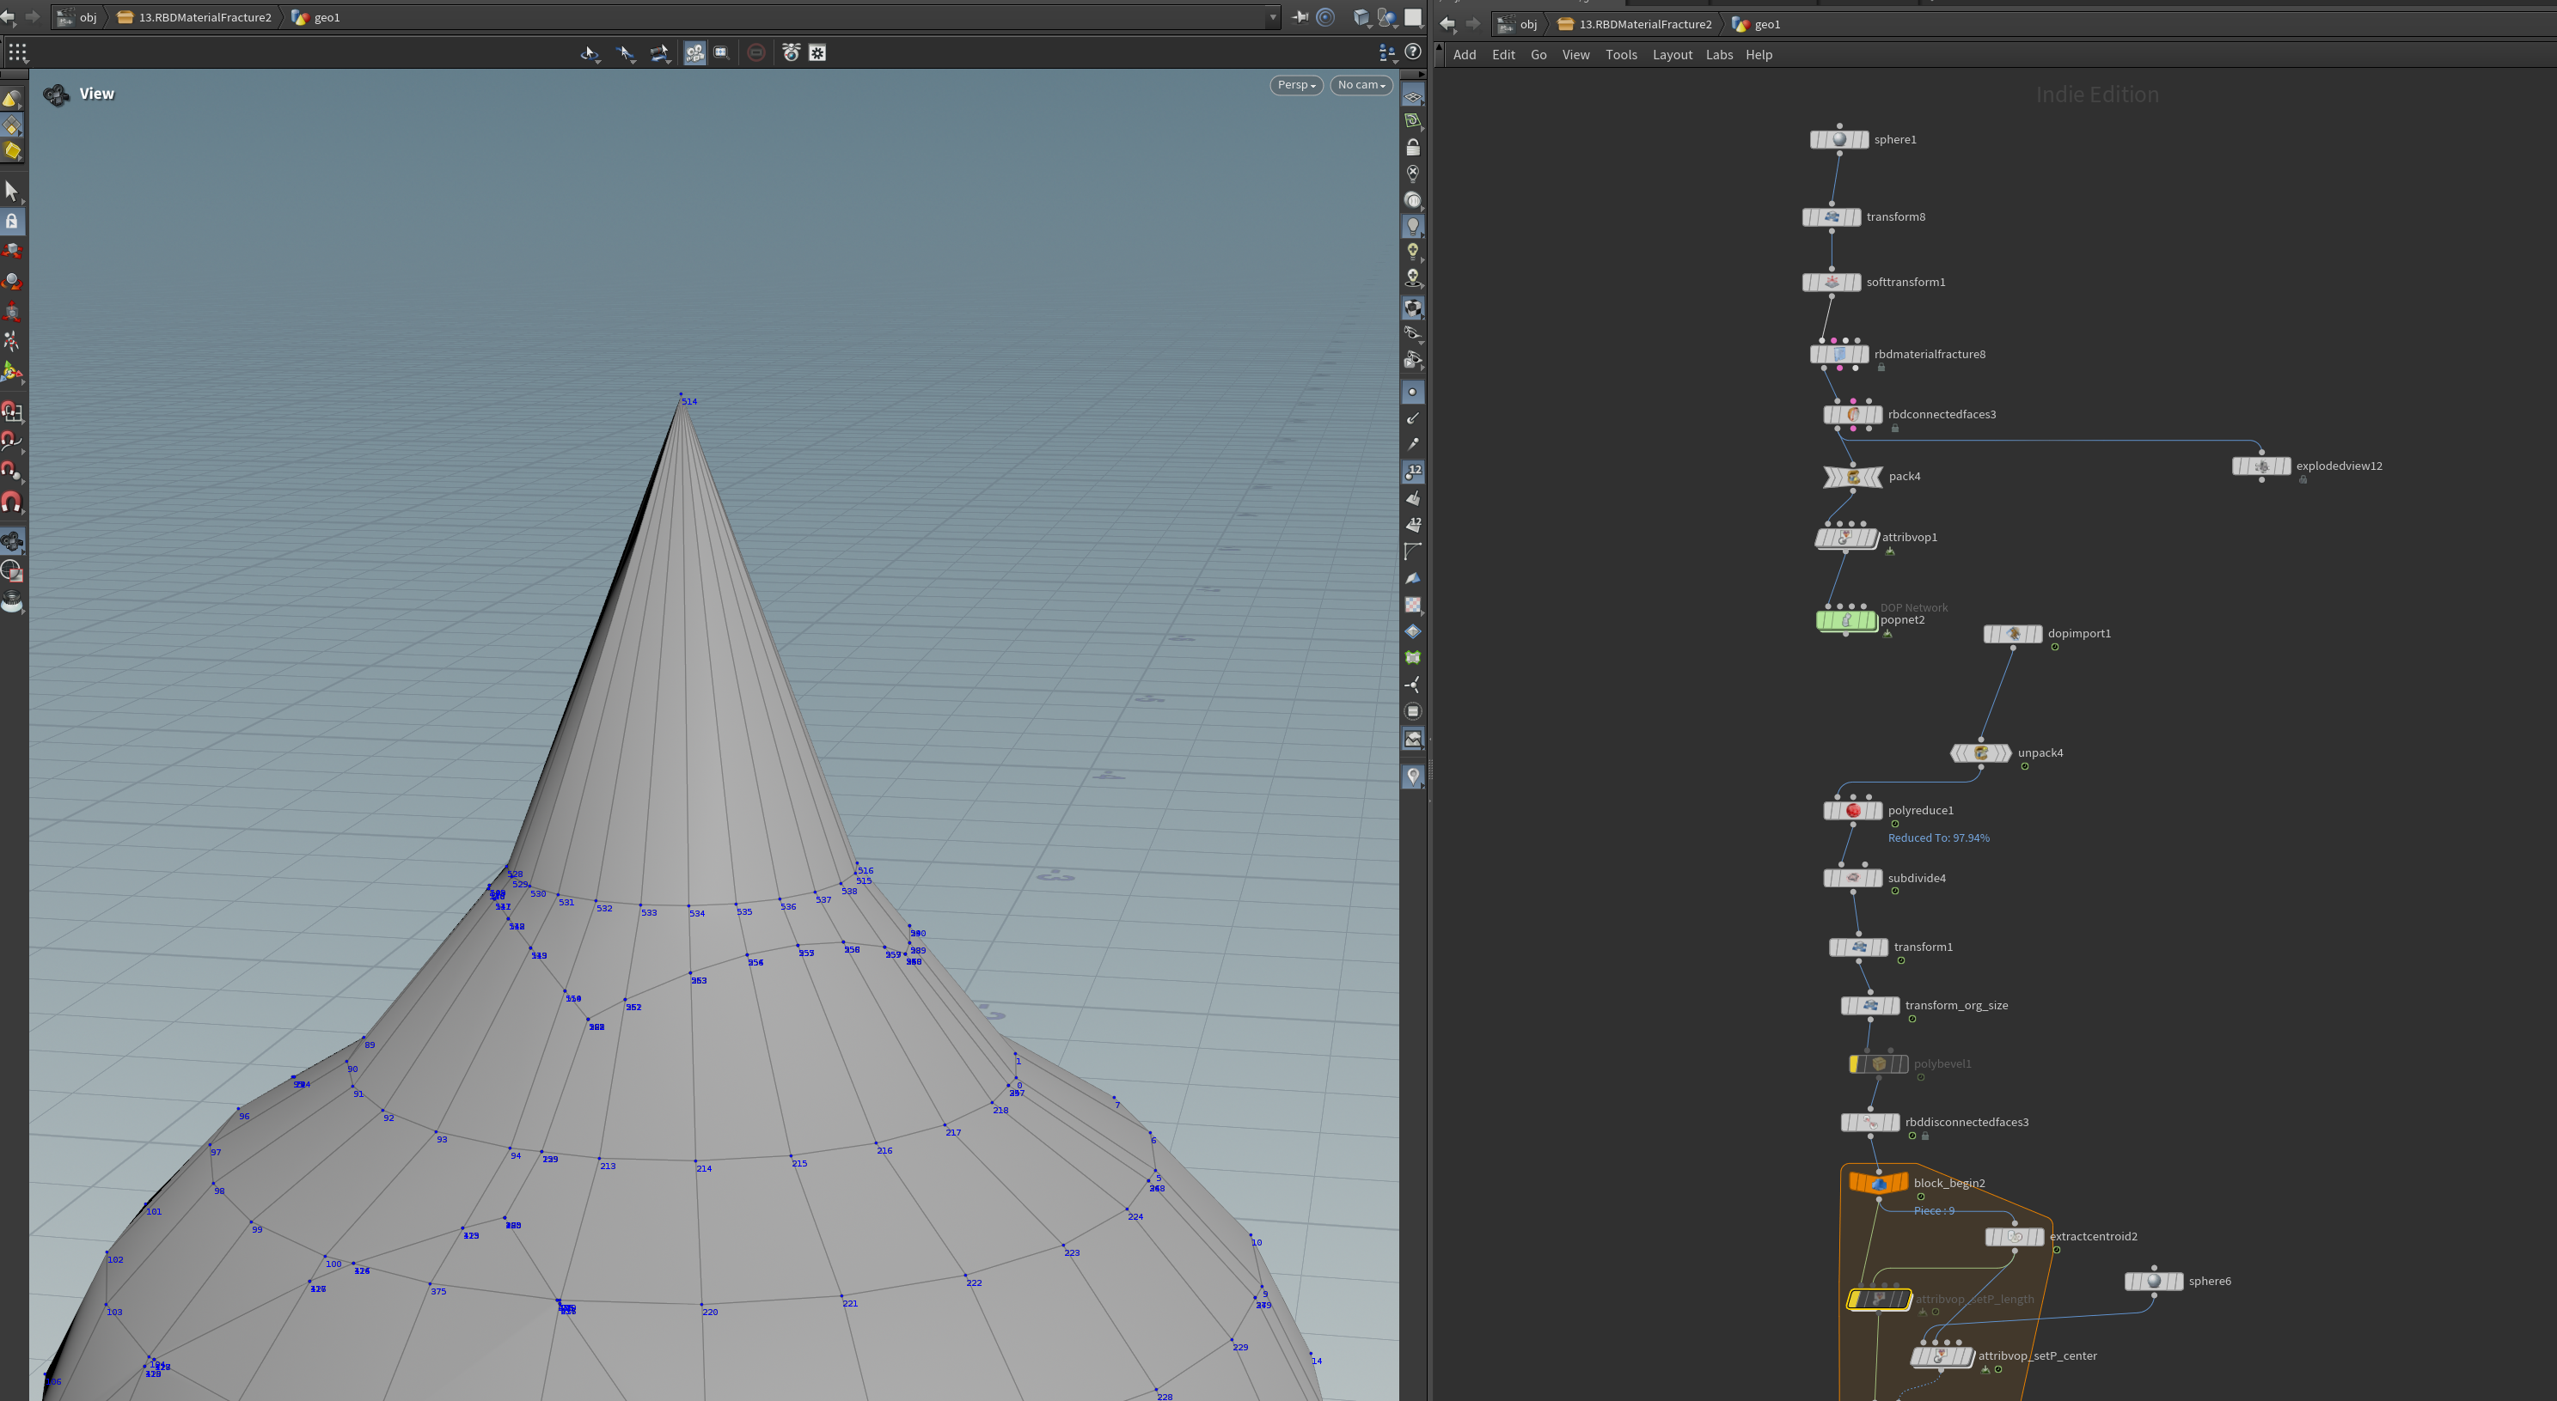This screenshot has width=2557, height=1401.
Task: Click 13.RBDMaterialFracture2 in viewport path bar
Action: click(x=205, y=17)
